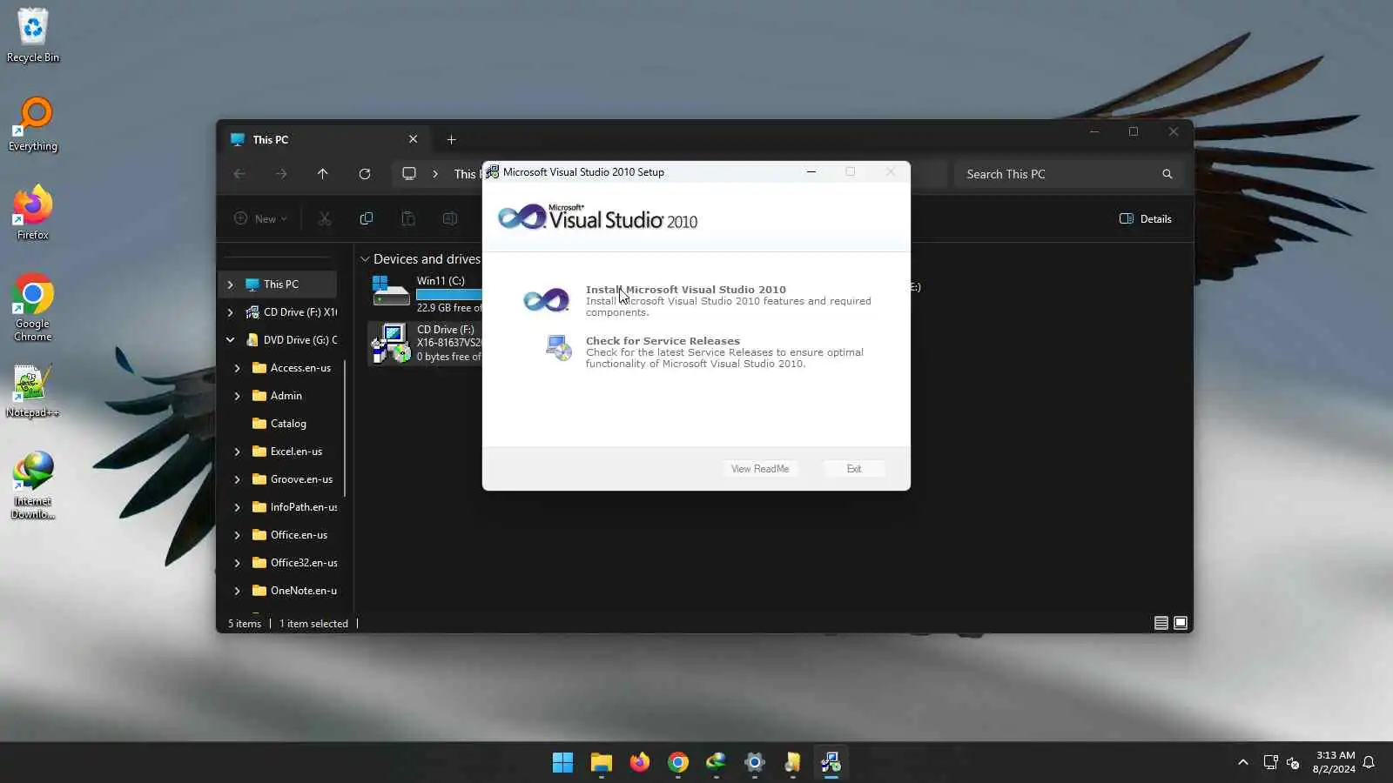Open Windows Start menu
The height and width of the screenshot is (783, 1393).
tap(563, 763)
